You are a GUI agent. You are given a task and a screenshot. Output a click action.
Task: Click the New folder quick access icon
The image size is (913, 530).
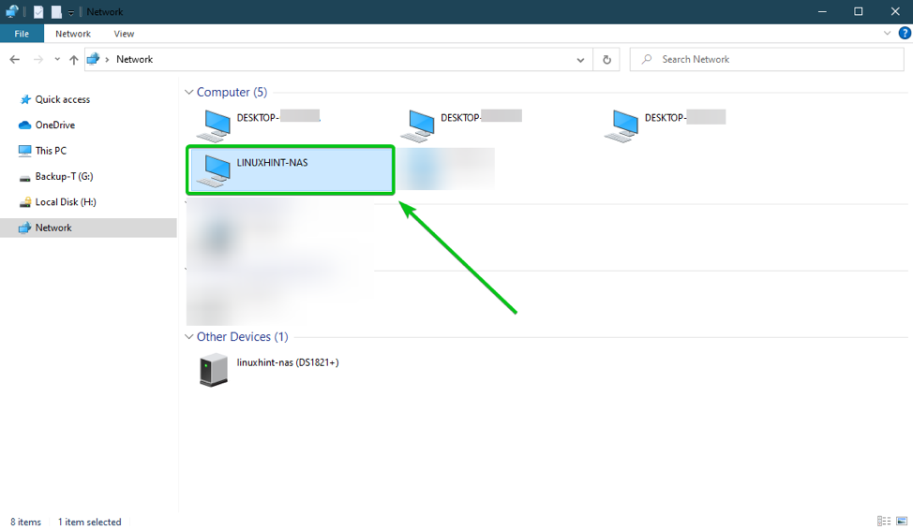56,11
